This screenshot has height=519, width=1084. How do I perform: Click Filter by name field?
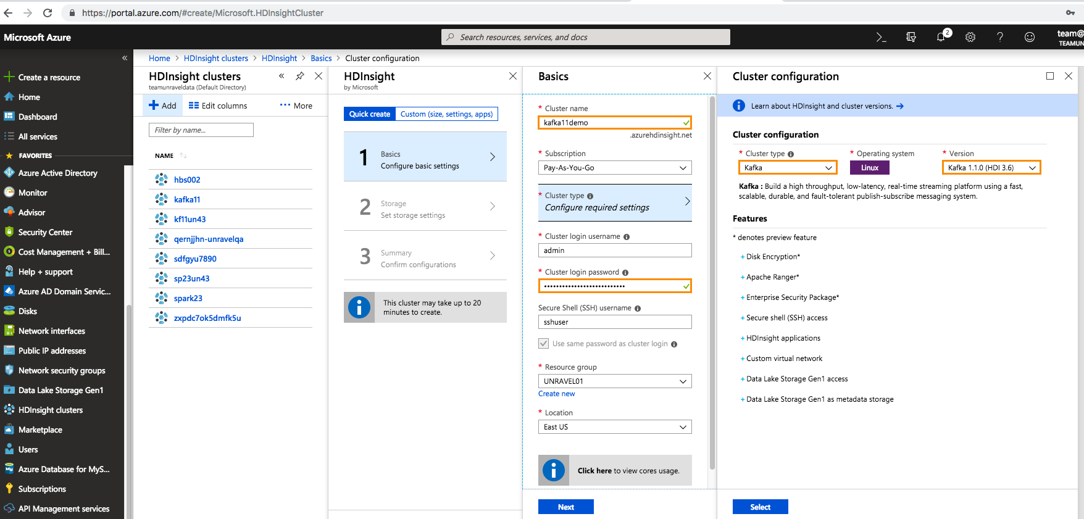201,130
